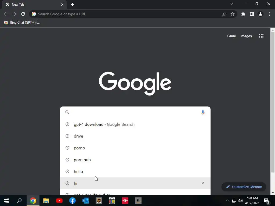Open Amazon from the taskbar

point(138,201)
